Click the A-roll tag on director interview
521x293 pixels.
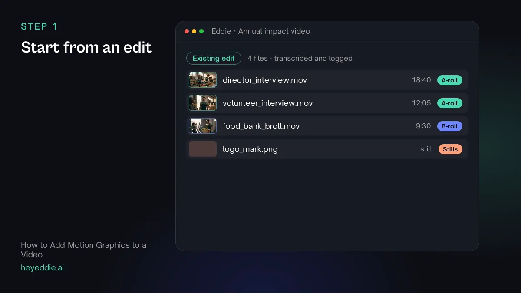pos(450,80)
